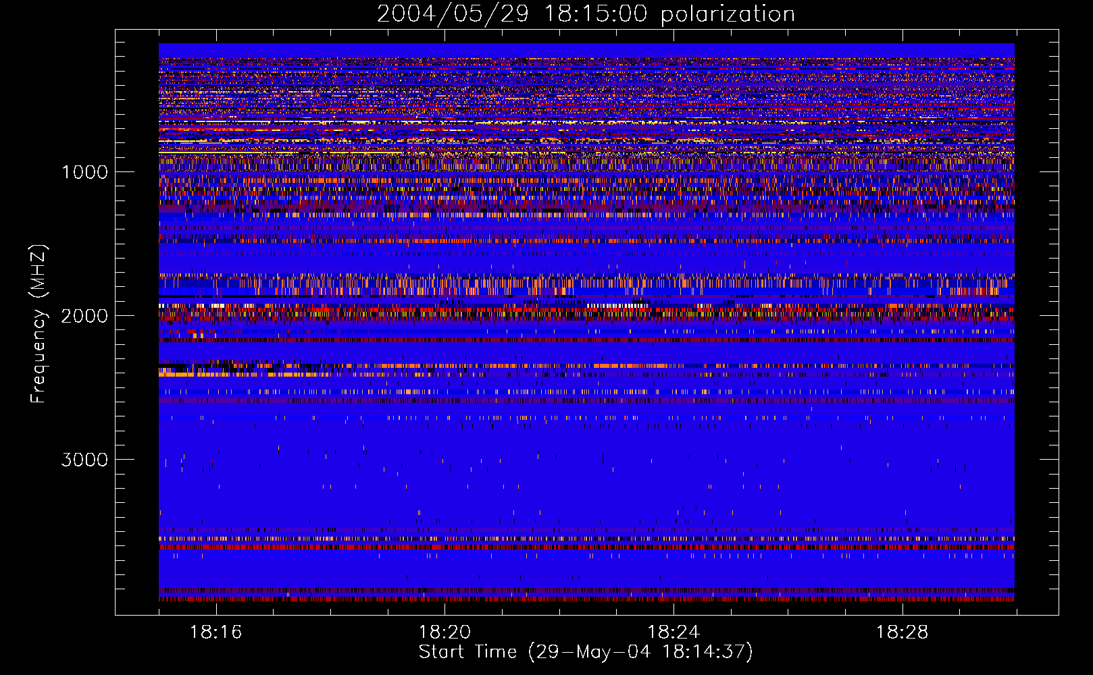Click the 18:20 time tick label
Image resolution: width=1093 pixels, height=675 pixels.
444,632
